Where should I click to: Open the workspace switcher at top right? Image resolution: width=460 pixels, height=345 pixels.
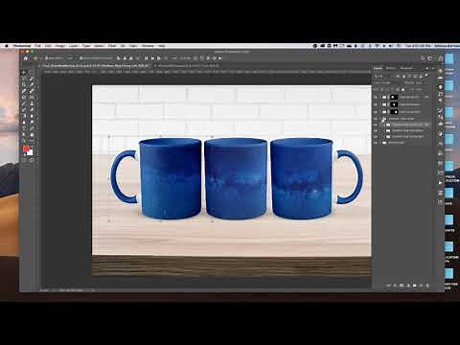tap(430, 58)
